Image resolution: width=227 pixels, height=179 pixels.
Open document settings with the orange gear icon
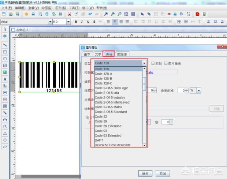coord(26,14)
